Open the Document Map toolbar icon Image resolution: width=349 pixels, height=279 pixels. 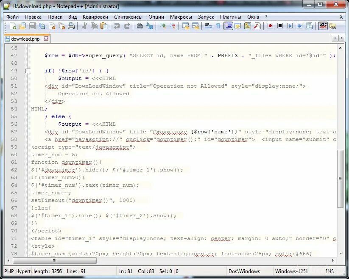248,26
